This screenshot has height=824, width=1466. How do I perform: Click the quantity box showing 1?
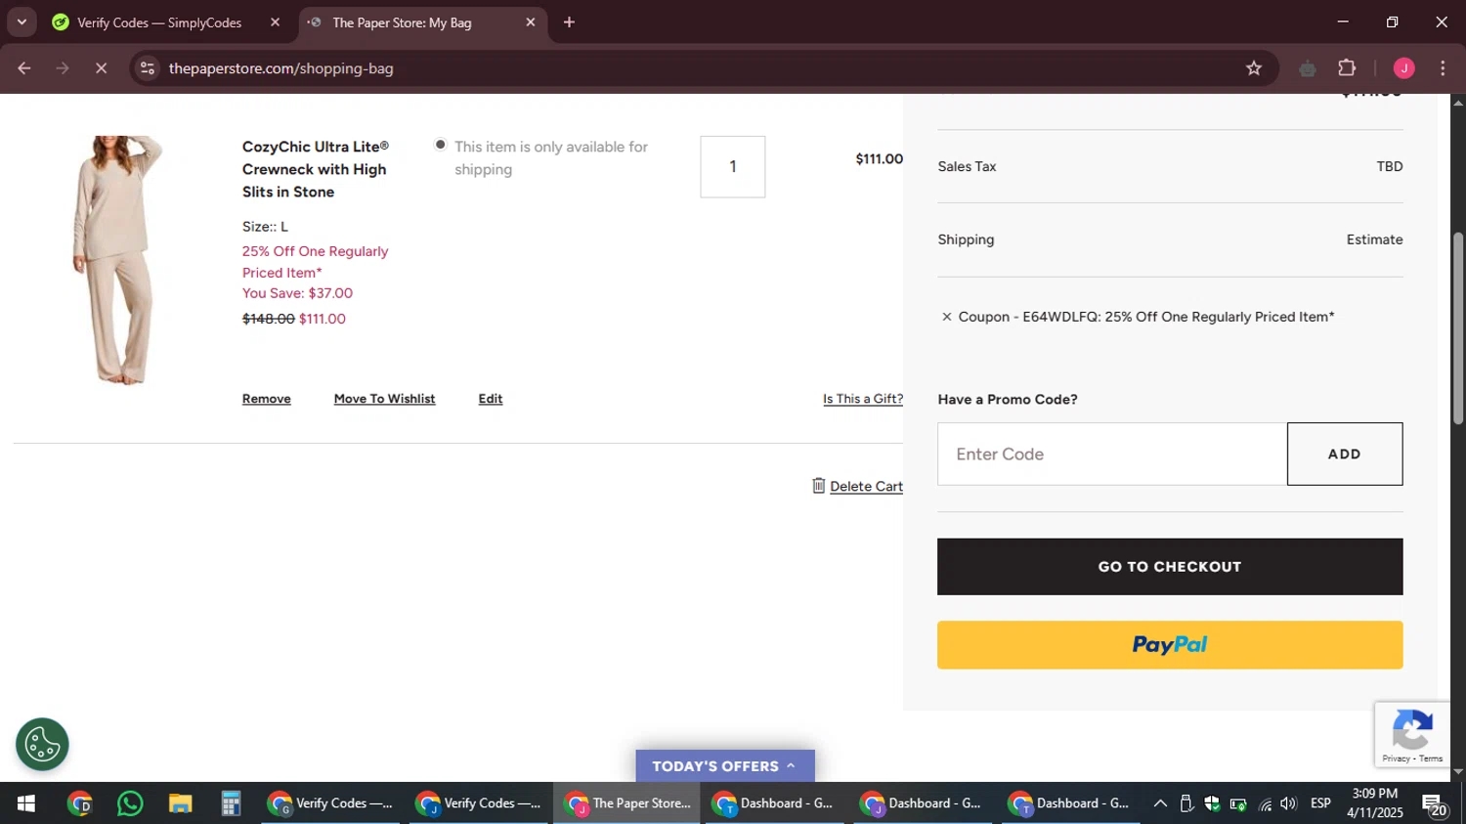(x=733, y=166)
